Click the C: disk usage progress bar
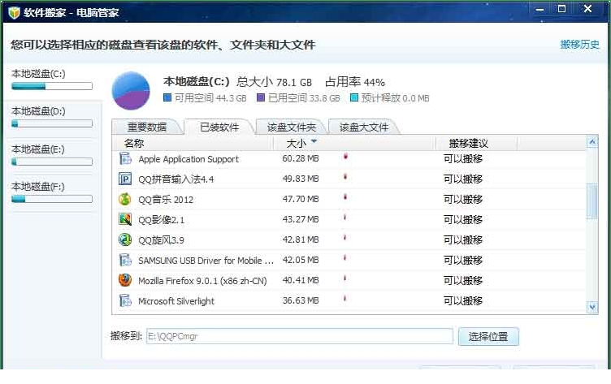611x384 pixels. [52, 86]
